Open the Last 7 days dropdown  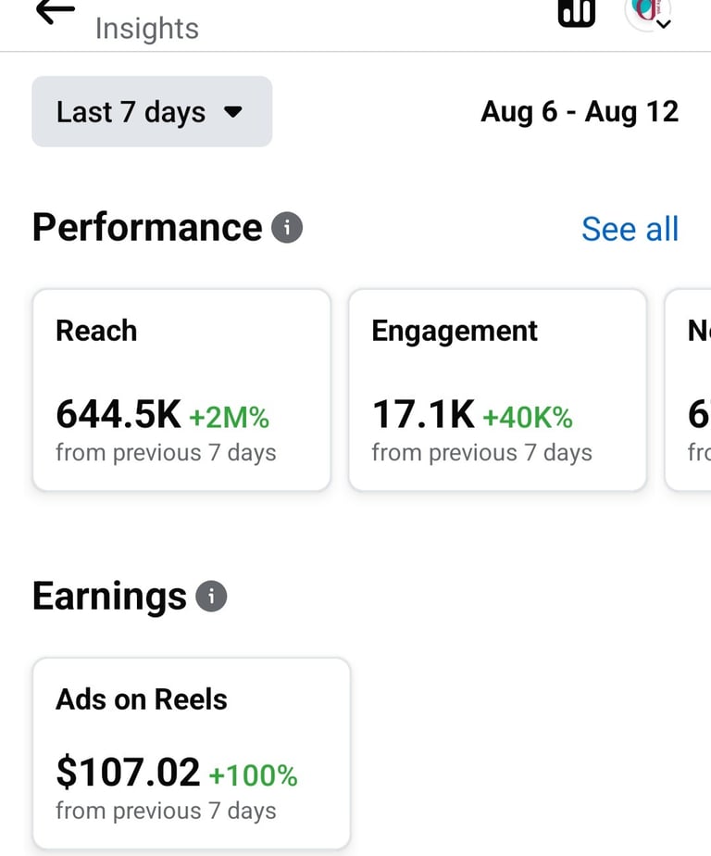click(152, 111)
